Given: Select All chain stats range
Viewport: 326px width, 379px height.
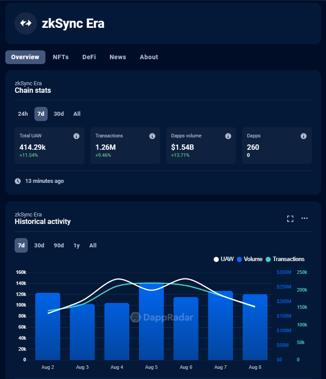Looking at the screenshot, I should click(x=77, y=114).
